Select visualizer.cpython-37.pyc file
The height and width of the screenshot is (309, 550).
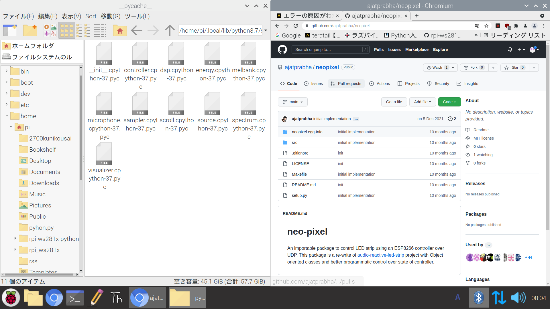coord(104,166)
